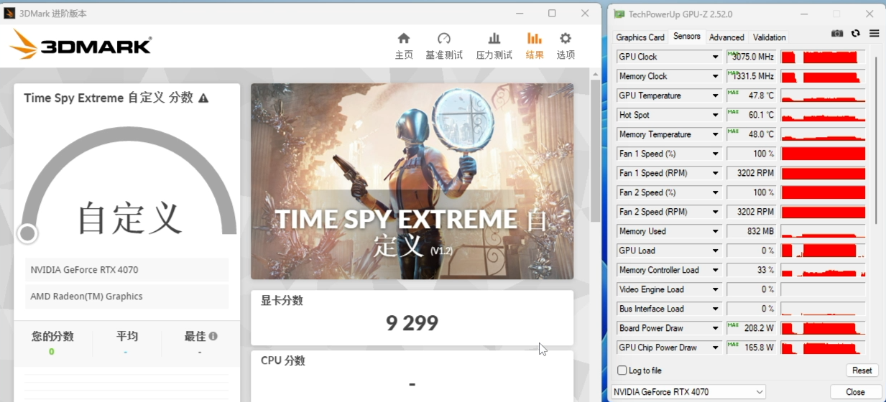Screen dimensions: 886x402
Task: Expand Board Power Draw dropdown
Action: [715, 328]
